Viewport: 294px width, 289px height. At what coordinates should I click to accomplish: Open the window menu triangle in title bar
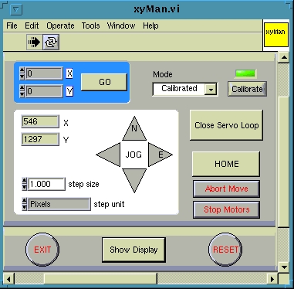(x=16, y=10)
